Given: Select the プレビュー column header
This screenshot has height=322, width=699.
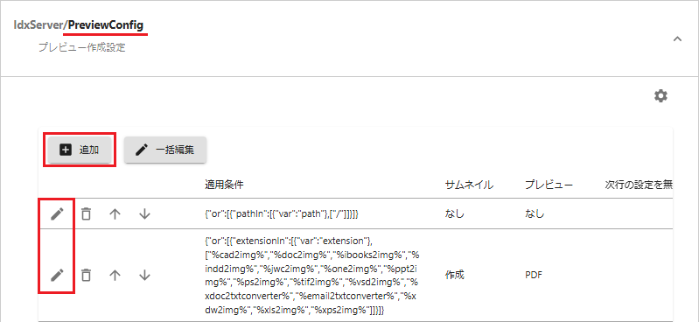Looking at the screenshot, I should 549,185.
